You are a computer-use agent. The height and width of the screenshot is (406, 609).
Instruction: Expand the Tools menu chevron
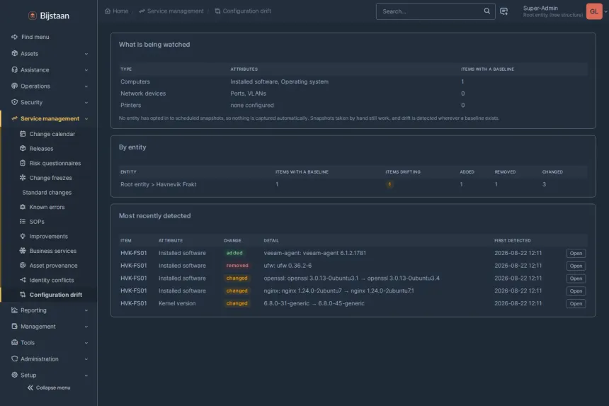86,343
